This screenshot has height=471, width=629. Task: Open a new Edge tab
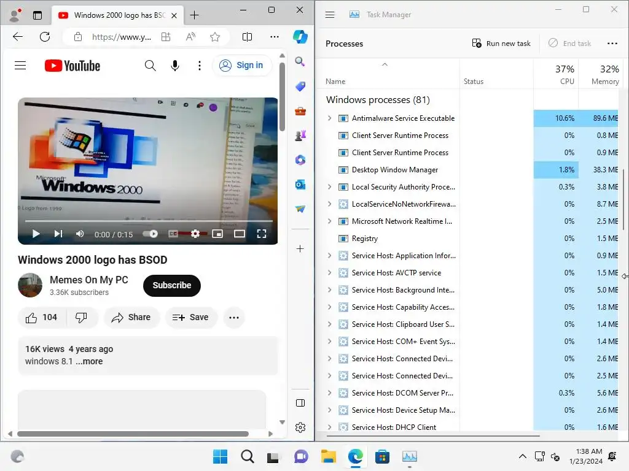pos(194,15)
